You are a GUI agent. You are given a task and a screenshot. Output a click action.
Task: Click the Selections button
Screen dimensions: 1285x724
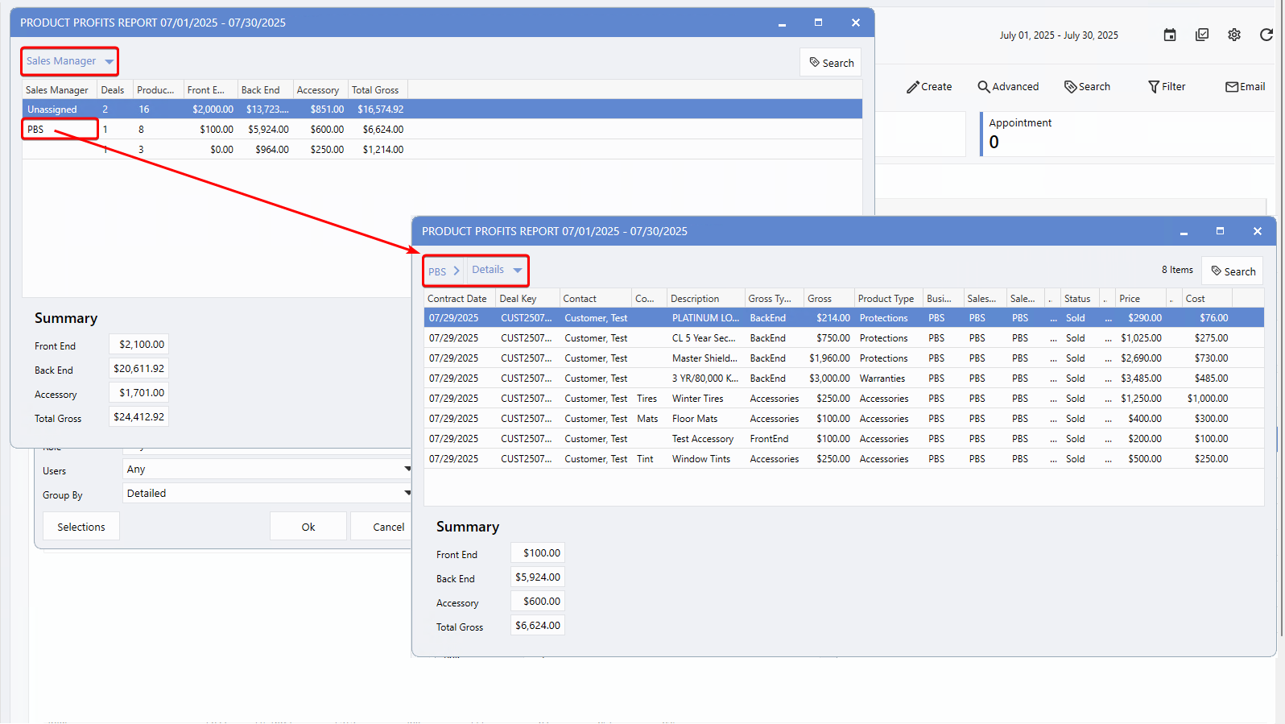[x=81, y=527]
